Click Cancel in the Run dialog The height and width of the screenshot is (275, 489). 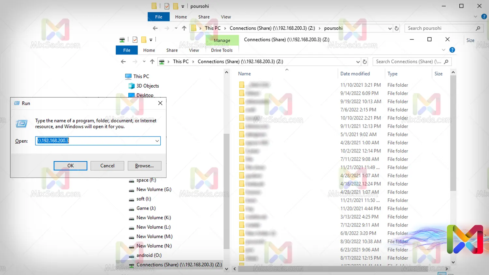click(x=107, y=166)
